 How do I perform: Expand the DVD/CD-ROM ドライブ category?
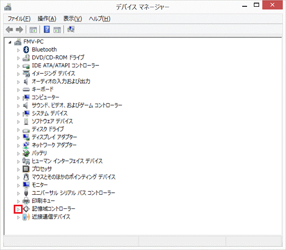(18, 58)
